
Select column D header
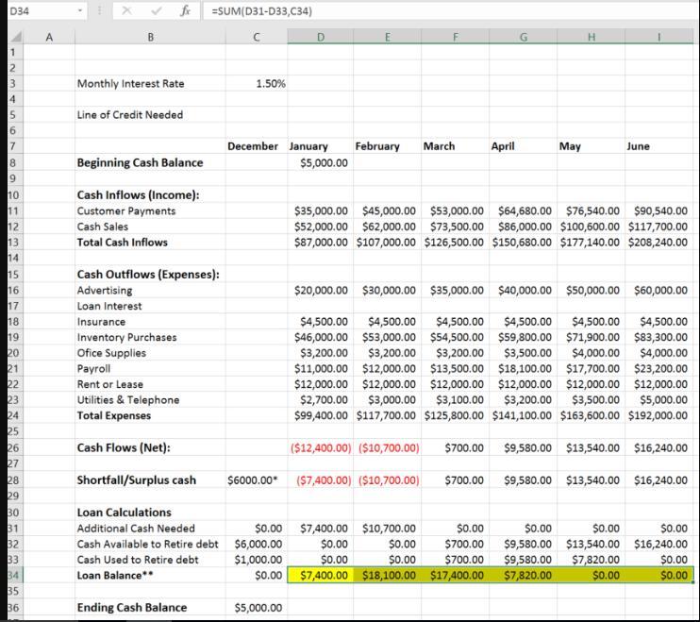click(x=320, y=37)
